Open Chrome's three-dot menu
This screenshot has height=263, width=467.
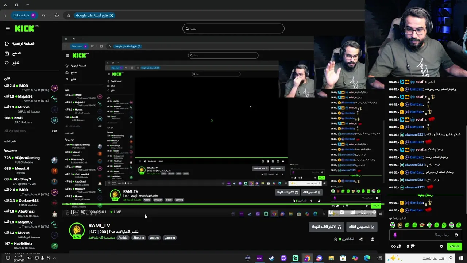[x=5, y=15]
